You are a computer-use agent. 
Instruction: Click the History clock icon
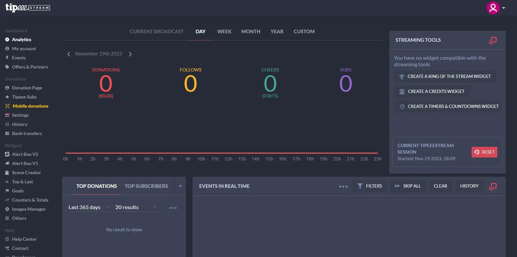[7, 124]
